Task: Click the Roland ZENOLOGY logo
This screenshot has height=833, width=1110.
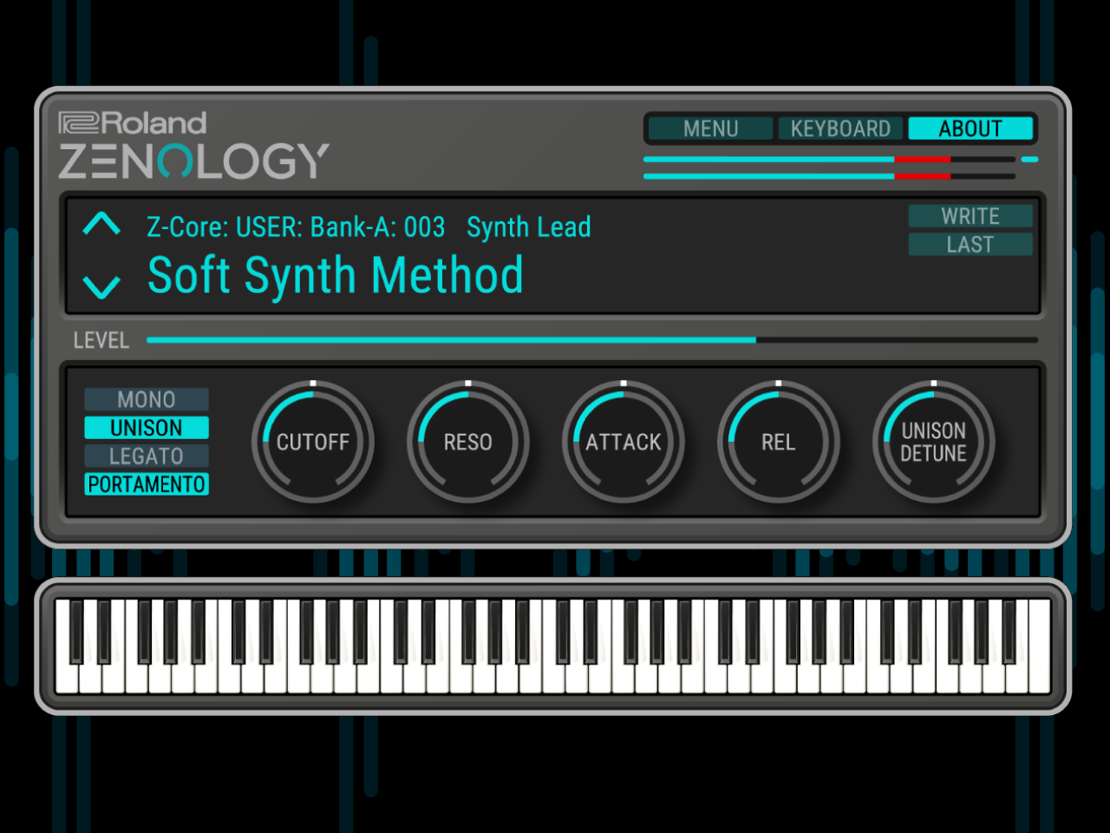Action: 193,146
